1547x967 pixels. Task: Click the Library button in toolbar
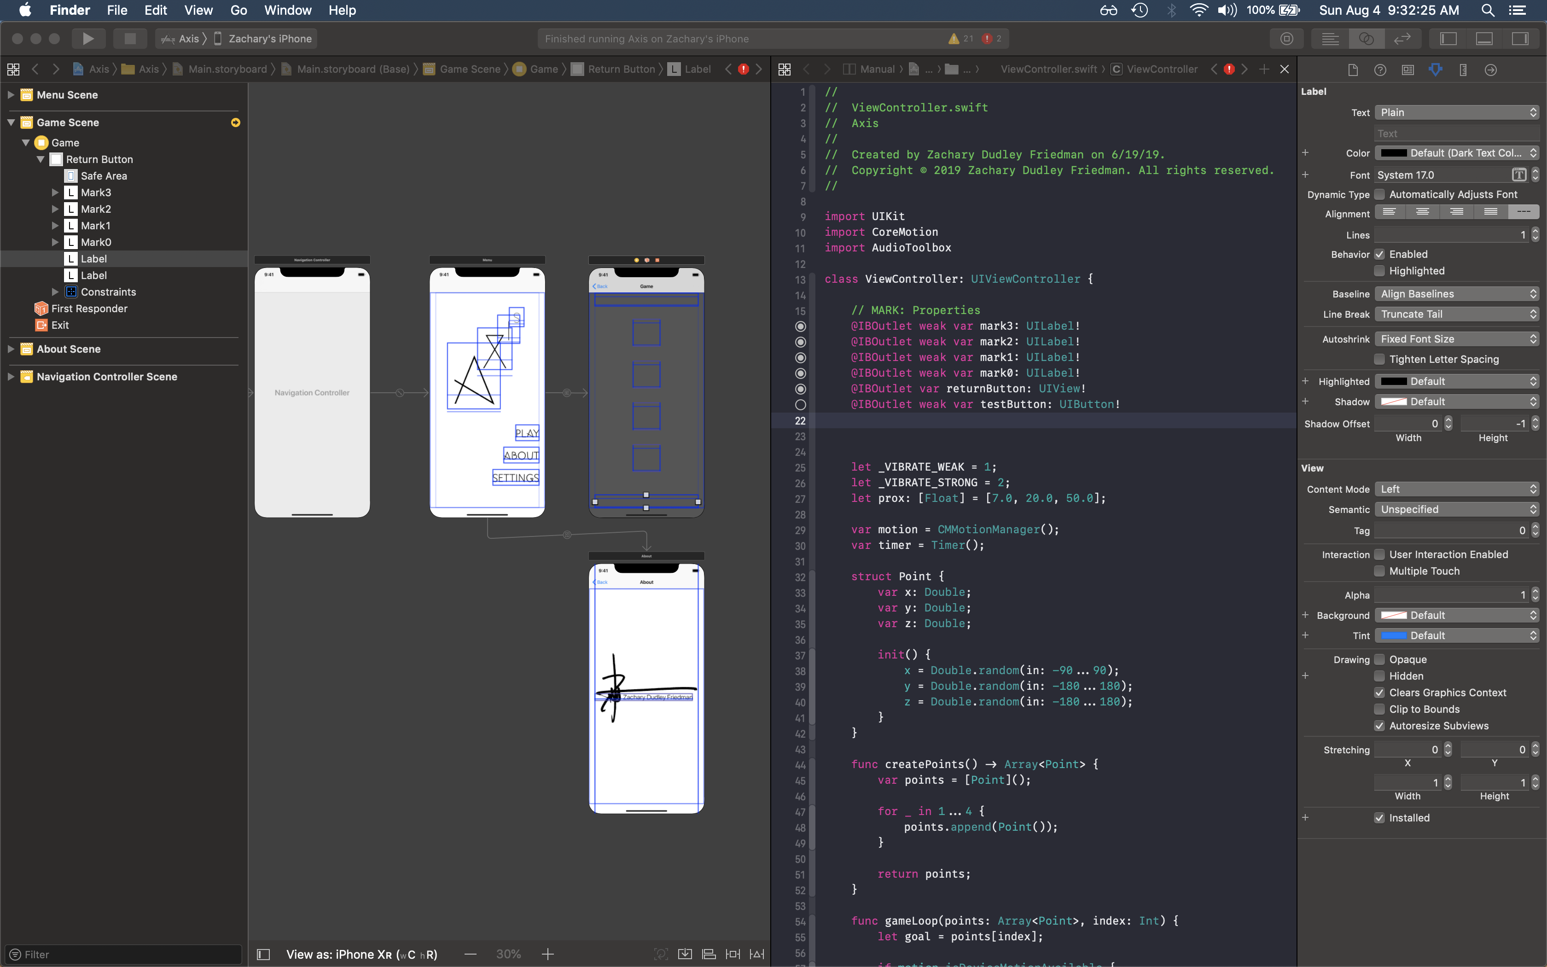click(x=1287, y=38)
